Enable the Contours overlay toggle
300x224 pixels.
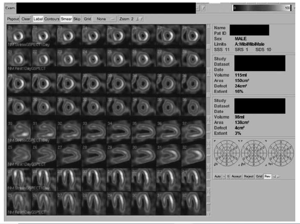click(x=52, y=19)
